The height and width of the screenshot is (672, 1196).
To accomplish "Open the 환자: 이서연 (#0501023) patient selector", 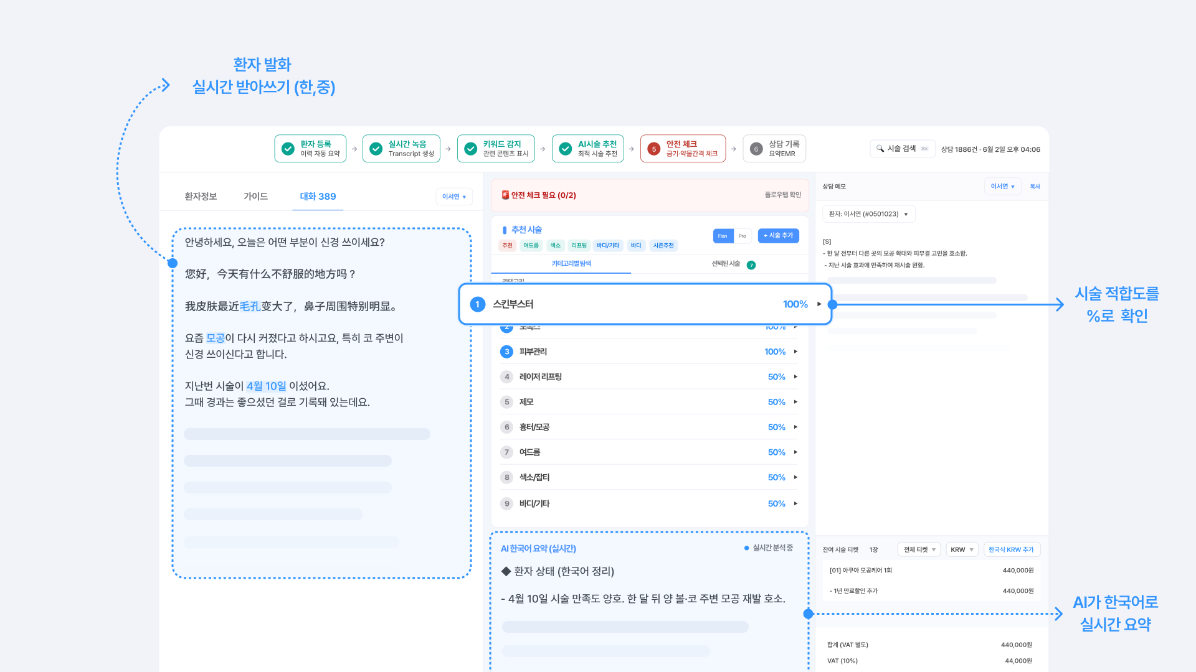I will [868, 214].
